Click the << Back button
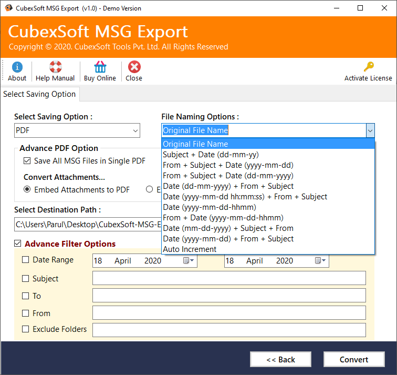The height and width of the screenshot is (375, 397). pos(280,359)
